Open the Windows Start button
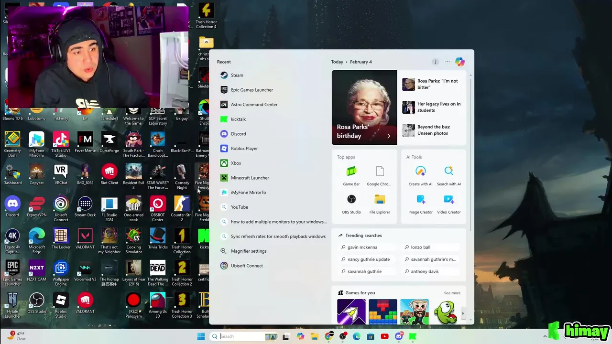Screen dimensions: 612x344 (201, 336)
